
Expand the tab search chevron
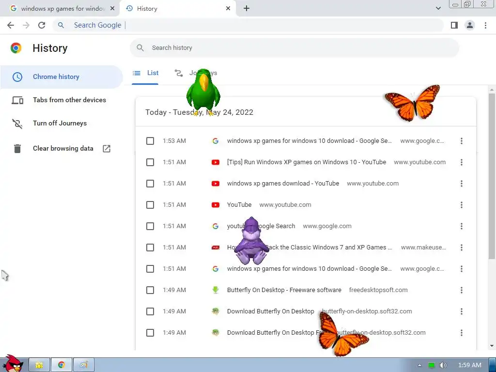438,8
